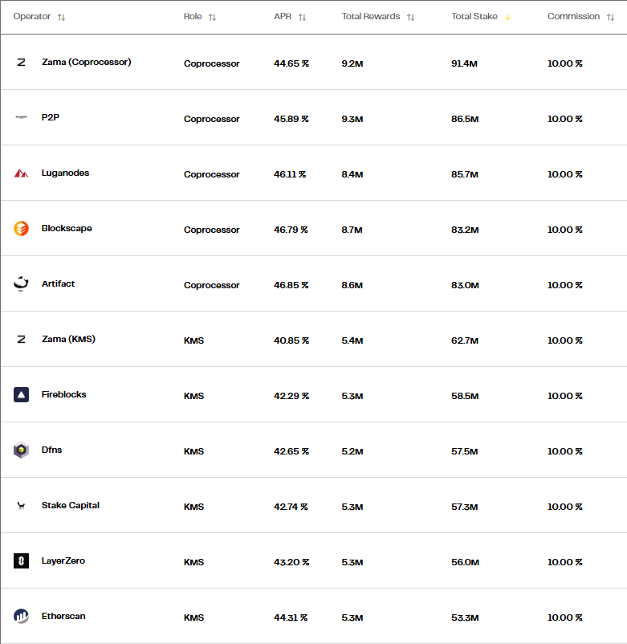
Task: Click the LayerZero black logo icon
Action: [x=21, y=560]
